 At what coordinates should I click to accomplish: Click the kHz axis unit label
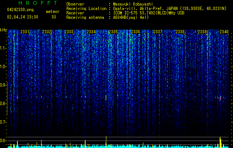pyautogui.click(x=3, y=30)
